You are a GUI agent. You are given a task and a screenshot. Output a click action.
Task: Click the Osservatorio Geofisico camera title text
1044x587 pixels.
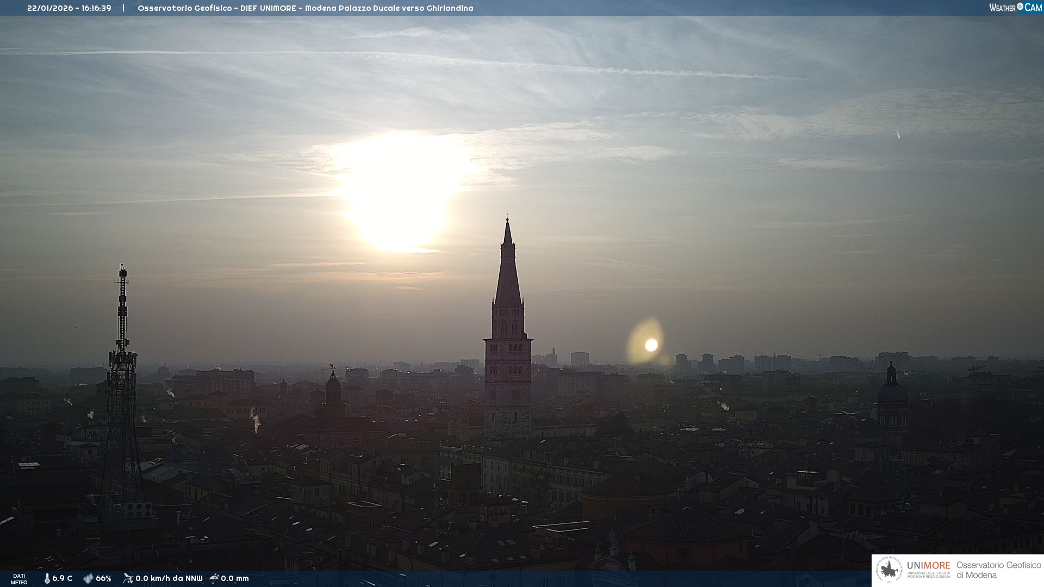pos(305,8)
